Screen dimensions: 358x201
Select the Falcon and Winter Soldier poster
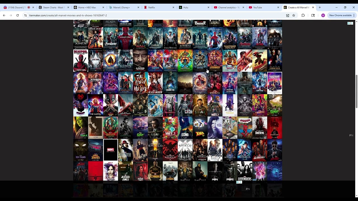click(x=185, y=105)
